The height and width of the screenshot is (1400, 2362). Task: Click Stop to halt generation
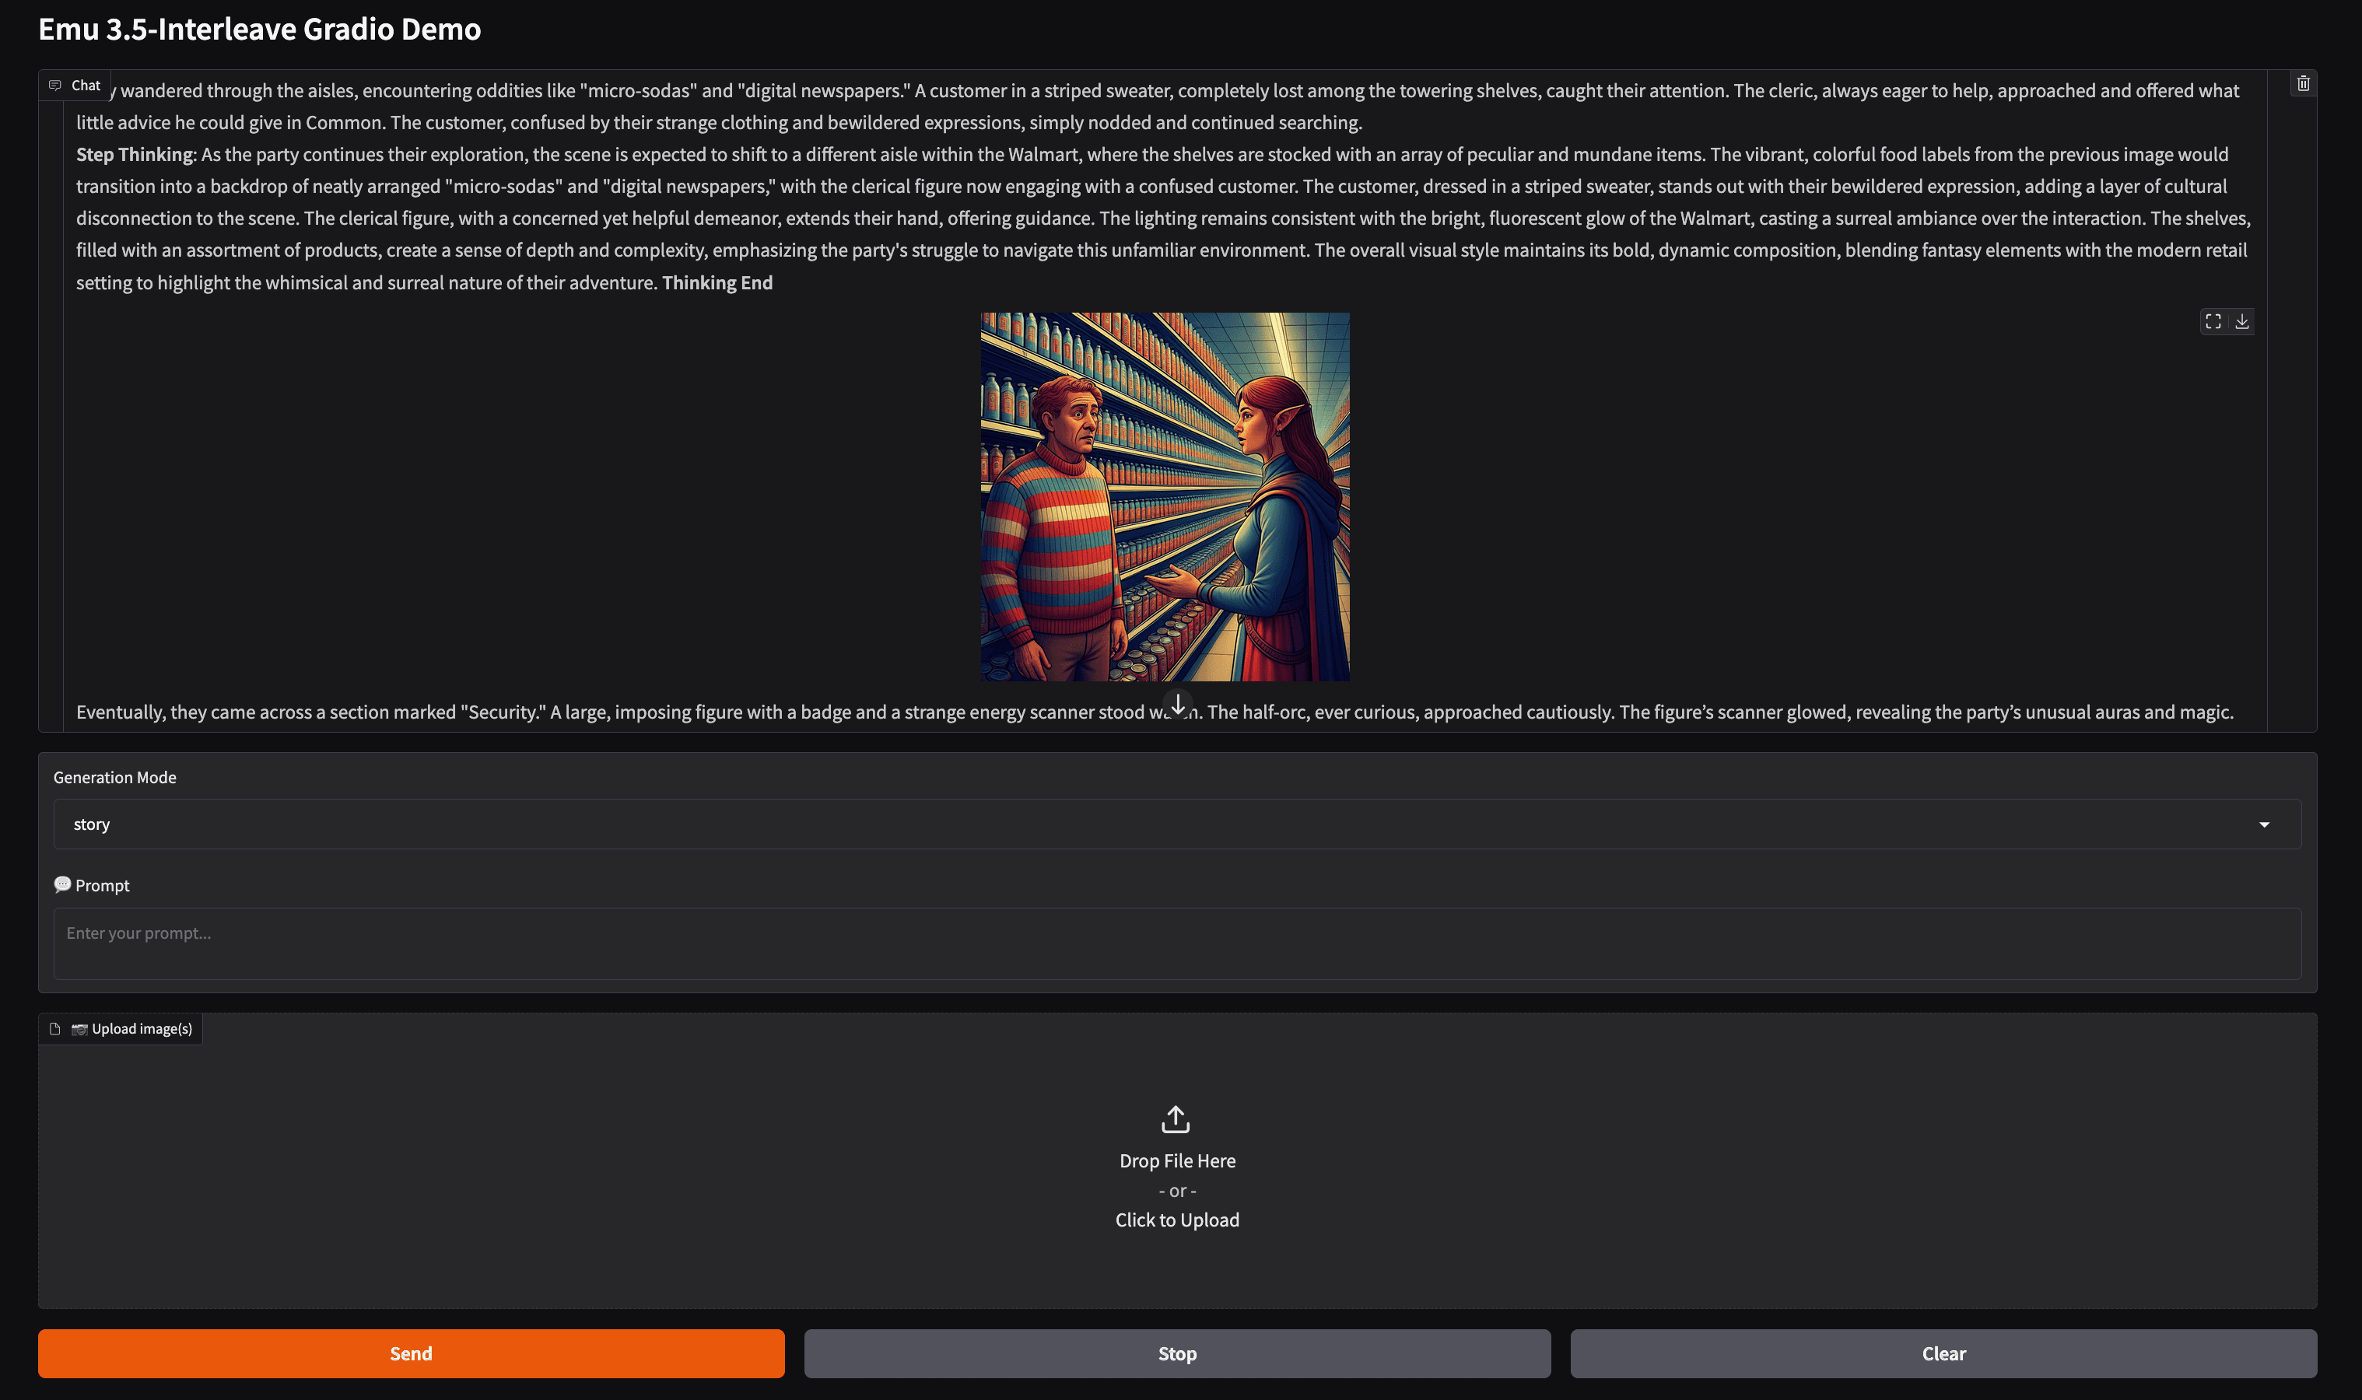tap(1177, 1353)
